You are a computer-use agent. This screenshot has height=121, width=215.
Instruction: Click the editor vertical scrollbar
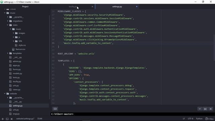coord(214,47)
